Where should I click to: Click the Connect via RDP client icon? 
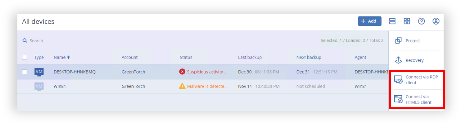click(x=398, y=80)
